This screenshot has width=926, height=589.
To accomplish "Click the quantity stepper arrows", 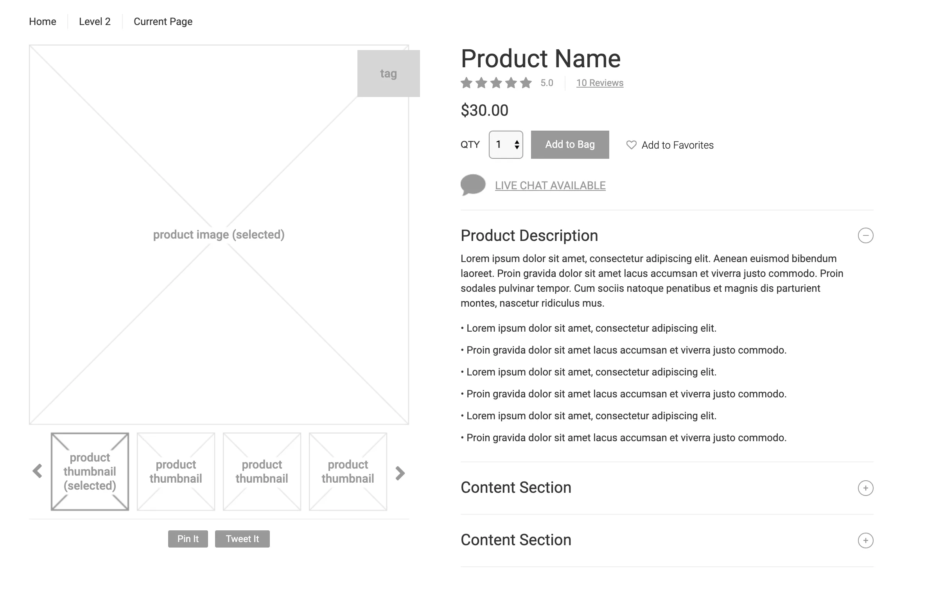I will (x=517, y=145).
